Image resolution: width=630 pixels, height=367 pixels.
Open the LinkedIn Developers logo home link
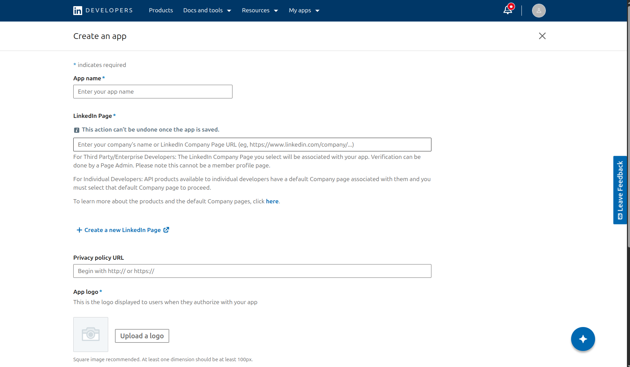[103, 10]
